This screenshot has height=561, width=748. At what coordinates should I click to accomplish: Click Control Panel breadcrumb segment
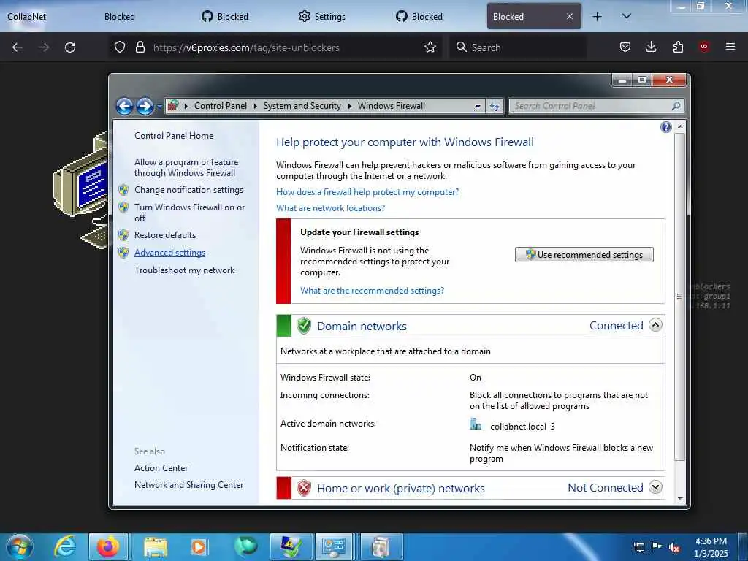[x=221, y=106]
